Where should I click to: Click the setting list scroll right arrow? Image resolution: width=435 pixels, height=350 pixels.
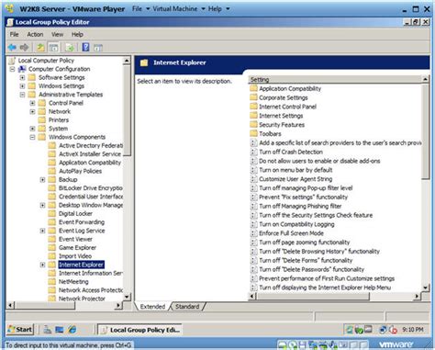point(417,296)
